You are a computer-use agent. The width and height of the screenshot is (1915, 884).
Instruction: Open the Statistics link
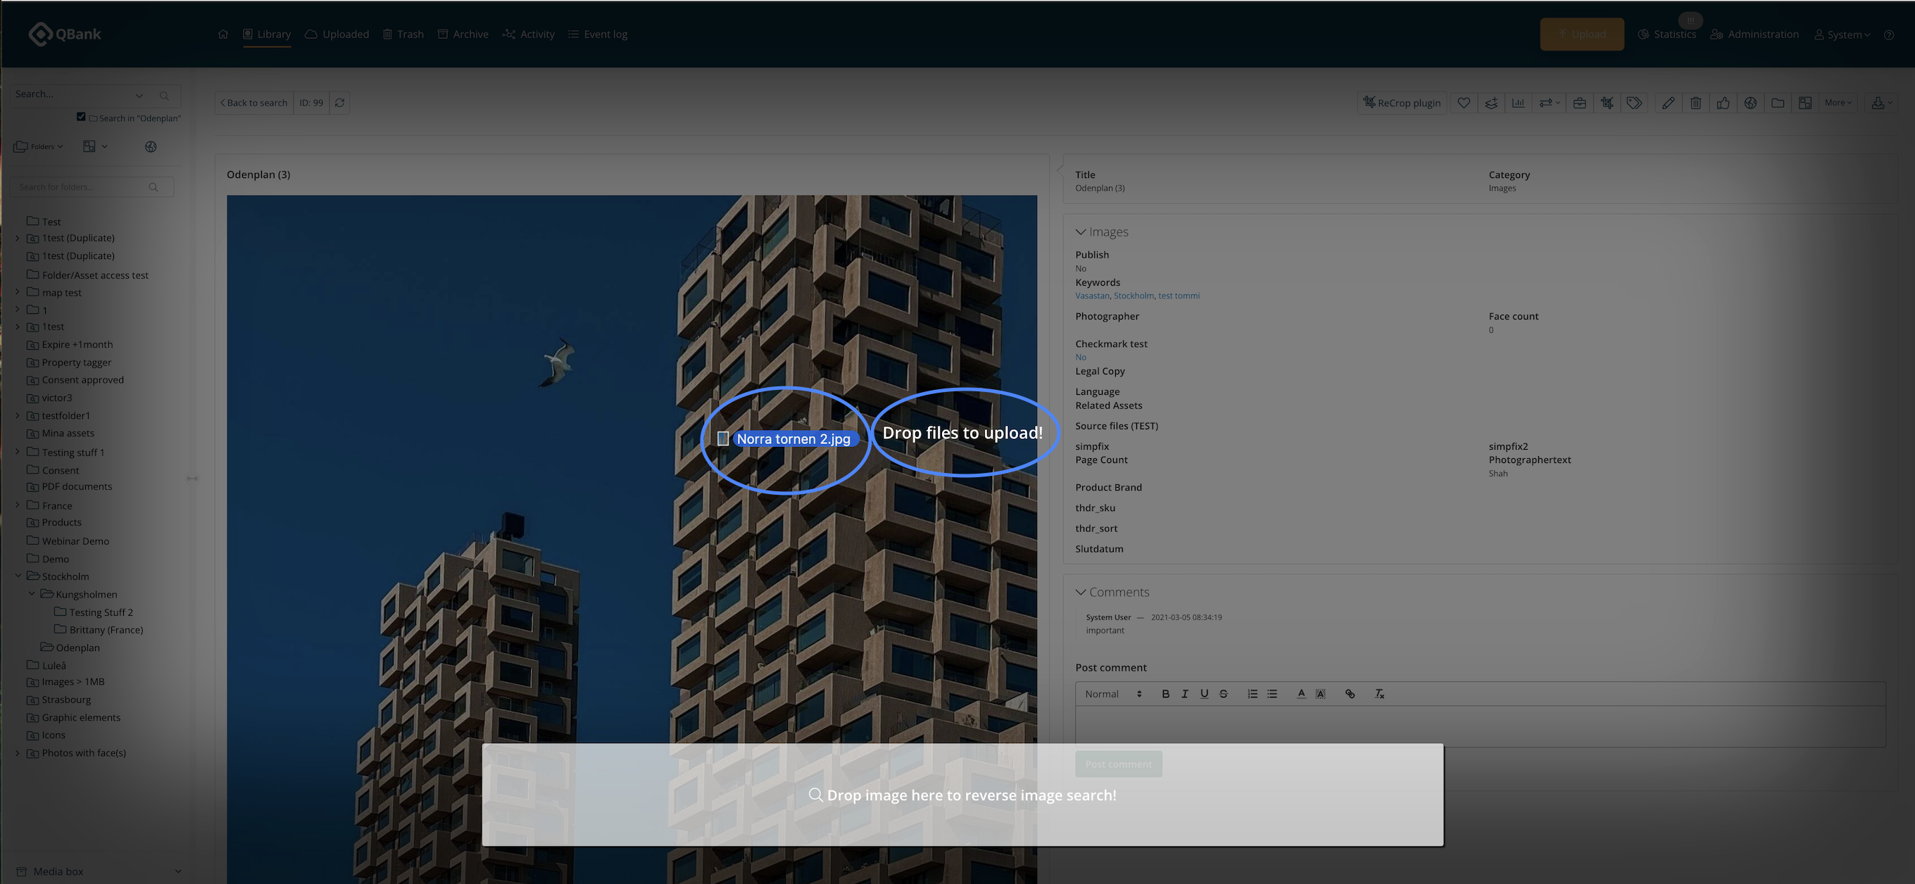(1667, 34)
